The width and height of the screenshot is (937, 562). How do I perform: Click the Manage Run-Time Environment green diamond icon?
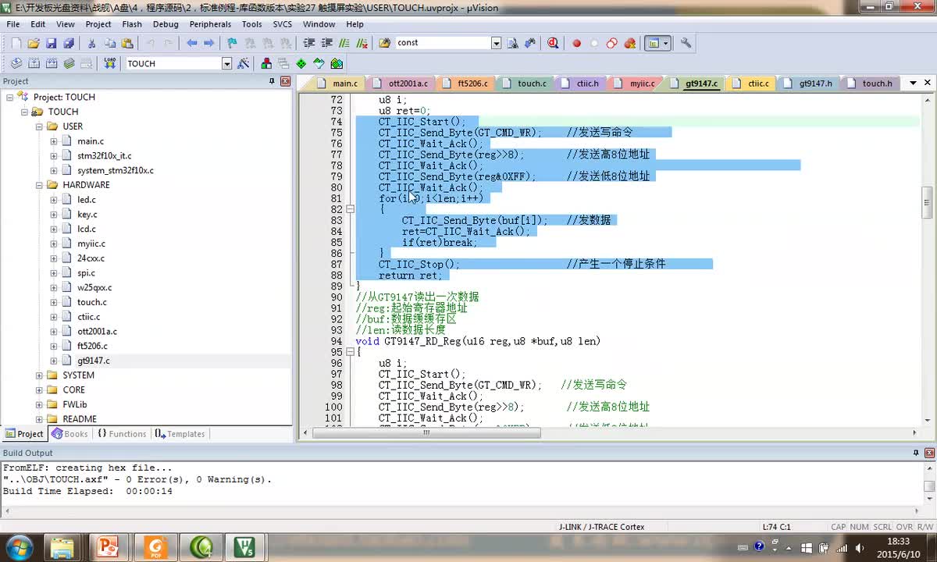(x=301, y=63)
